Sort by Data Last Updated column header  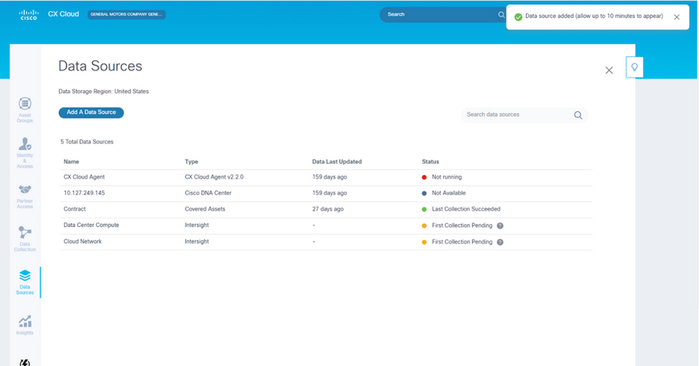[337, 162]
